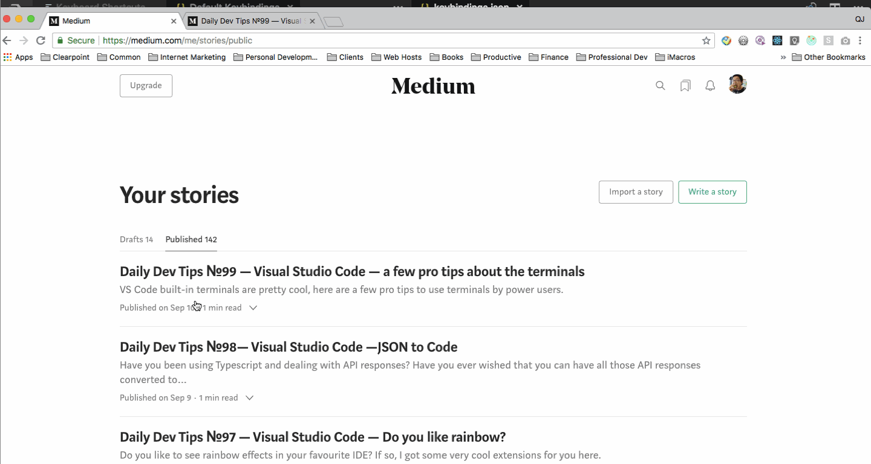Click the purple circular play extension icon
The width and height of the screenshot is (871, 464).
tap(760, 40)
